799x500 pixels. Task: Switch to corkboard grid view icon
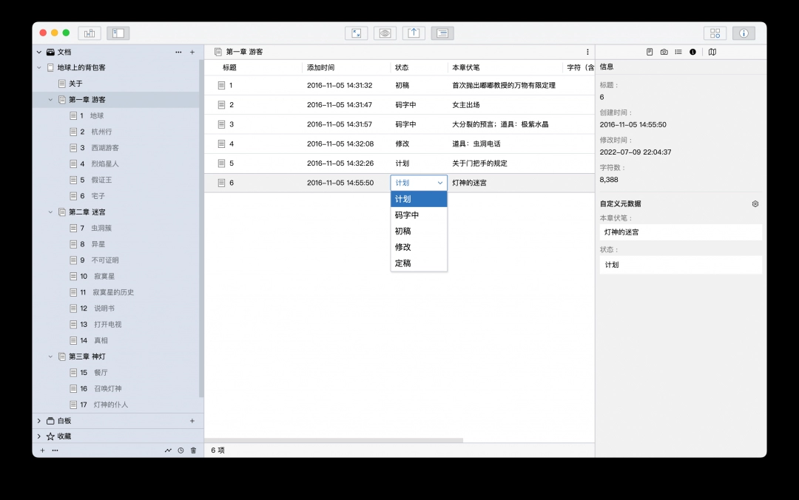[715, 33]
